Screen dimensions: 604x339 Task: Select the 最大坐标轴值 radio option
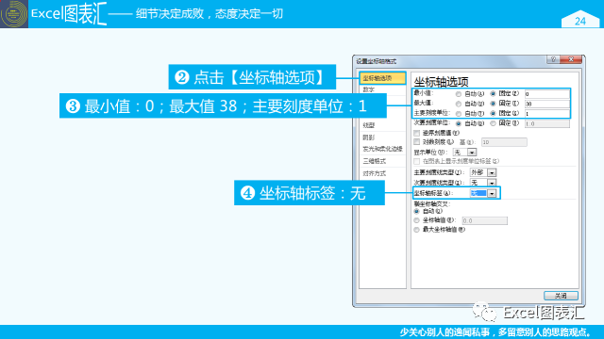coord(416,230)
